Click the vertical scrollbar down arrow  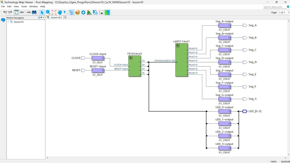pos(289,155)
